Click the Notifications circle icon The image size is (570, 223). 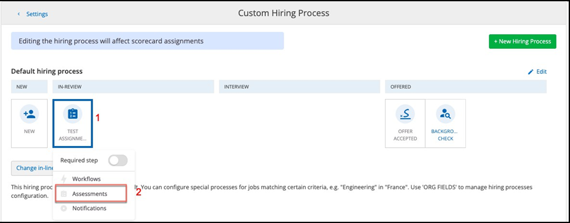click(x=64, y=208)
